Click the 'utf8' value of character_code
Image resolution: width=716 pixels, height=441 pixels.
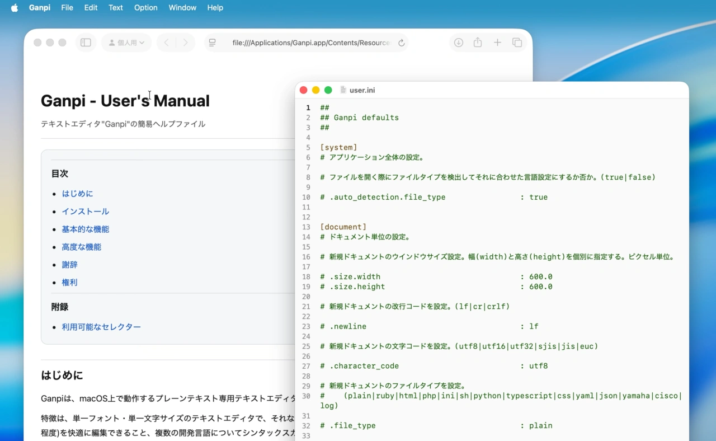click(x=539, y=366)
